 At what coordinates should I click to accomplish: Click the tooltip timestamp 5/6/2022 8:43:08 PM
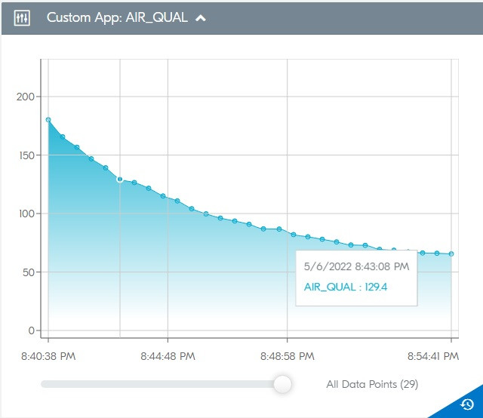coord(355,266)
